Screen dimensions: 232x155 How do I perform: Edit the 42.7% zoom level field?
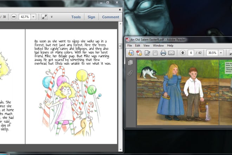[x=25, y=17]
